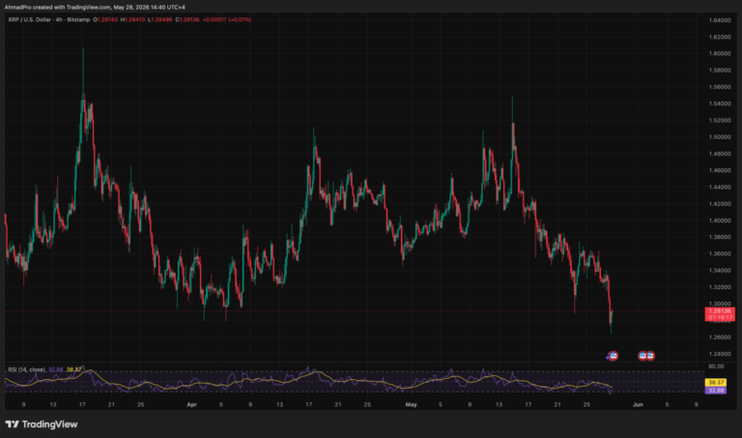Click the 01:19:17 candle countdown timer
The image size is (742, 438).
720,318
